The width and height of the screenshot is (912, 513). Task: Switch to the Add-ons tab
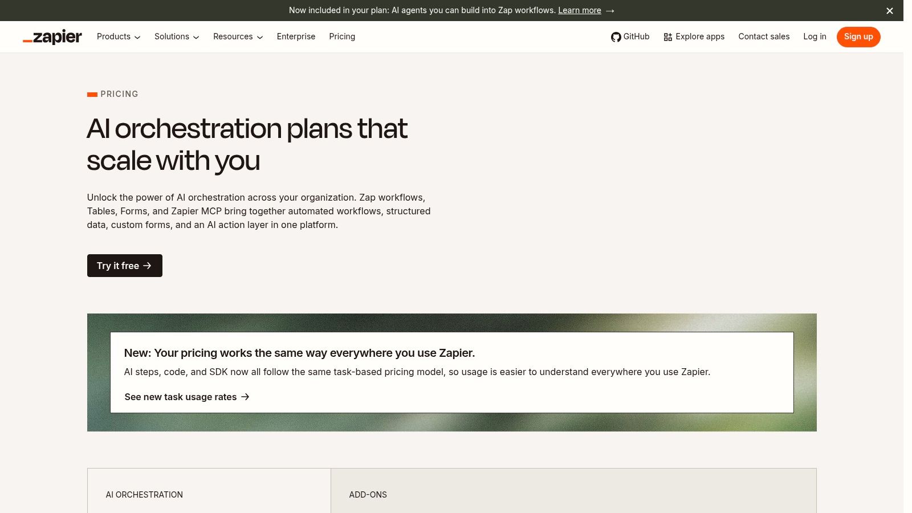573,491
